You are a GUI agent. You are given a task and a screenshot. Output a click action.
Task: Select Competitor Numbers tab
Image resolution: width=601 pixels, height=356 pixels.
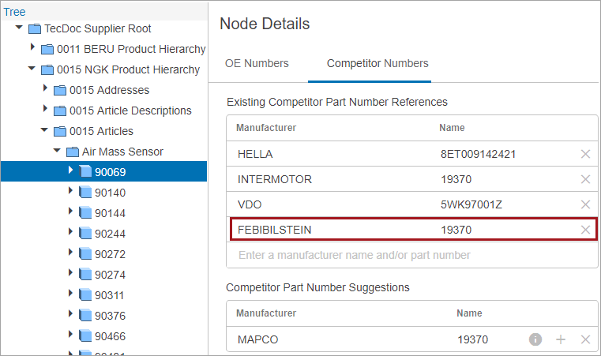point(378,63)
